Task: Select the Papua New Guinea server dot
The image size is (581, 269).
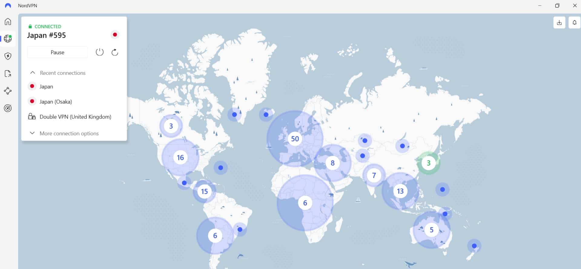Action: point(445,214)
